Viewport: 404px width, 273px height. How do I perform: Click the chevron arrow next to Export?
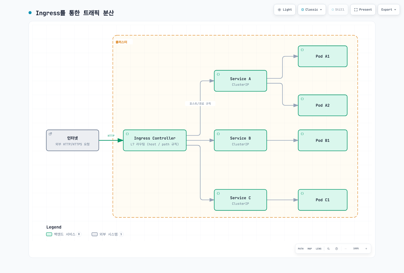tap(395, 10)
